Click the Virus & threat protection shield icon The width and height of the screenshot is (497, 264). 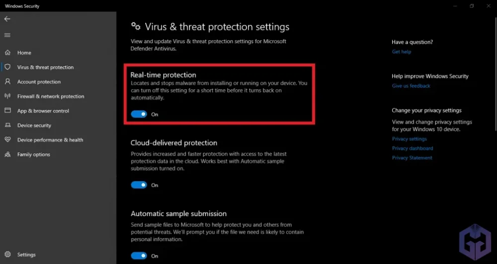pyautogui.click(x=7, y=67)
